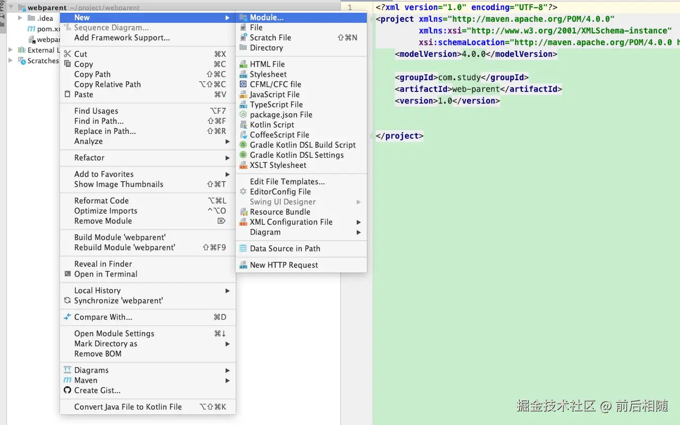Open the Analyze submenu
Screen dimensions: 680x425
tap(148, 141)
